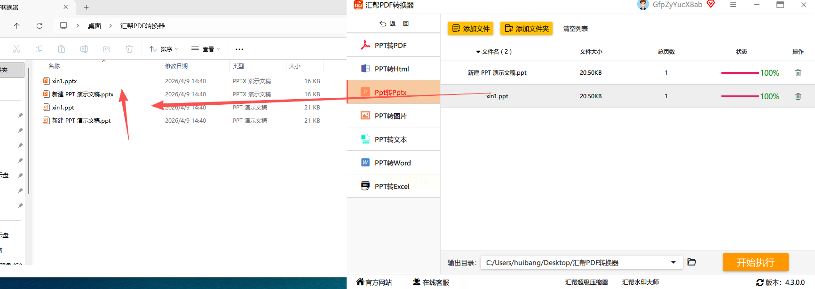Click the 添加文件 button

[470, 29]
